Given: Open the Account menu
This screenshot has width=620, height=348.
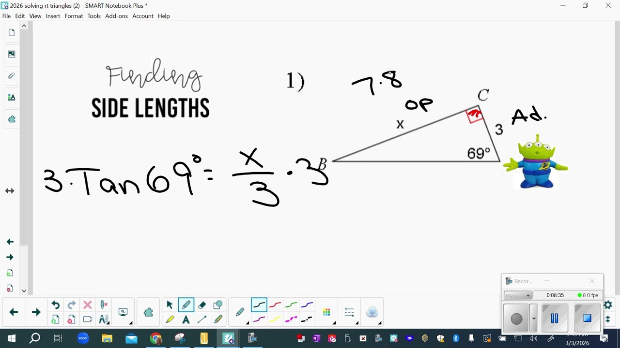Looking at the screenshot, I should point(143,16).
